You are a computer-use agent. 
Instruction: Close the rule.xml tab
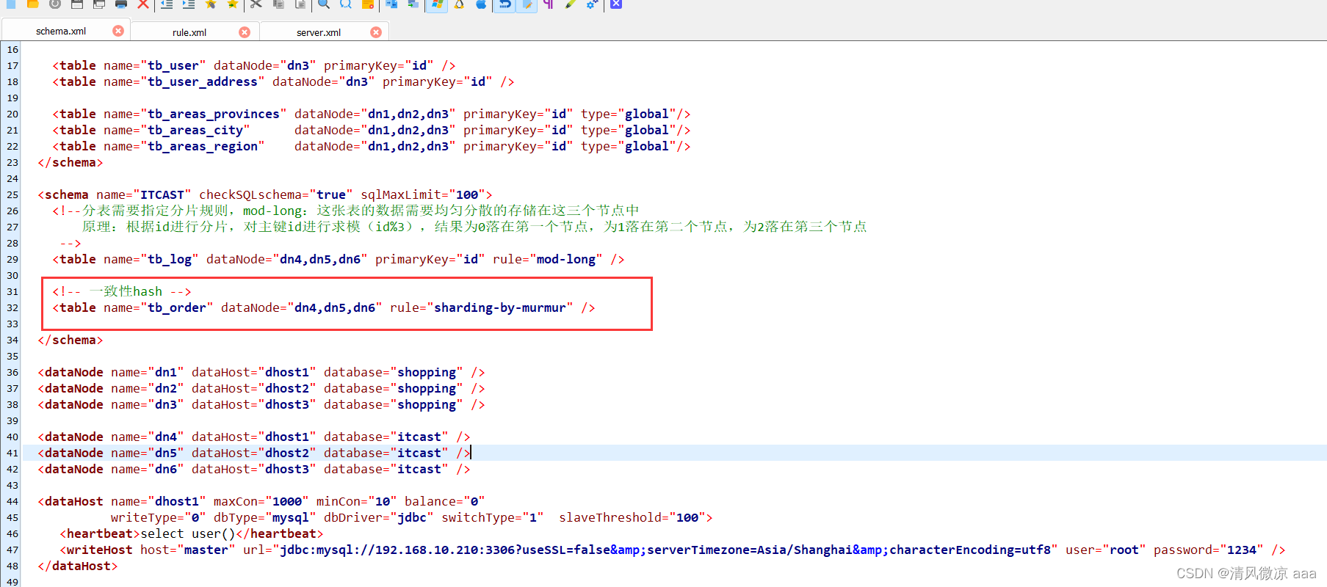pyautogui.click(x=245, y=32)
